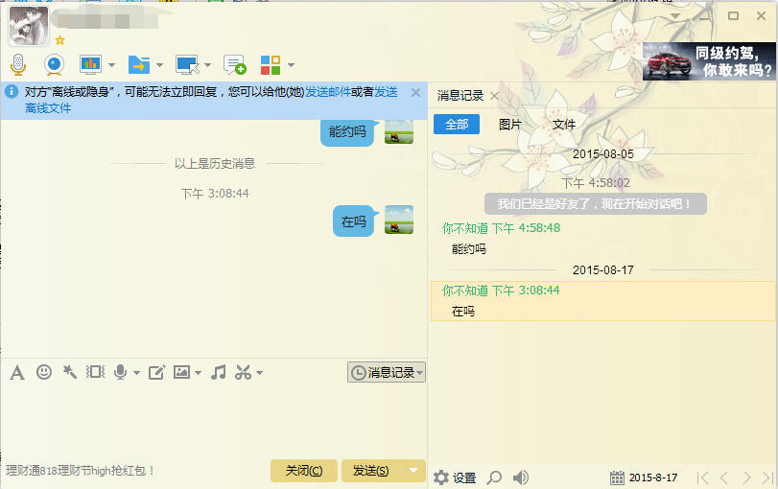Viewport: 778px width, 489px height.
Task: Click the speaker sound icon
Action: coord(521,477)
